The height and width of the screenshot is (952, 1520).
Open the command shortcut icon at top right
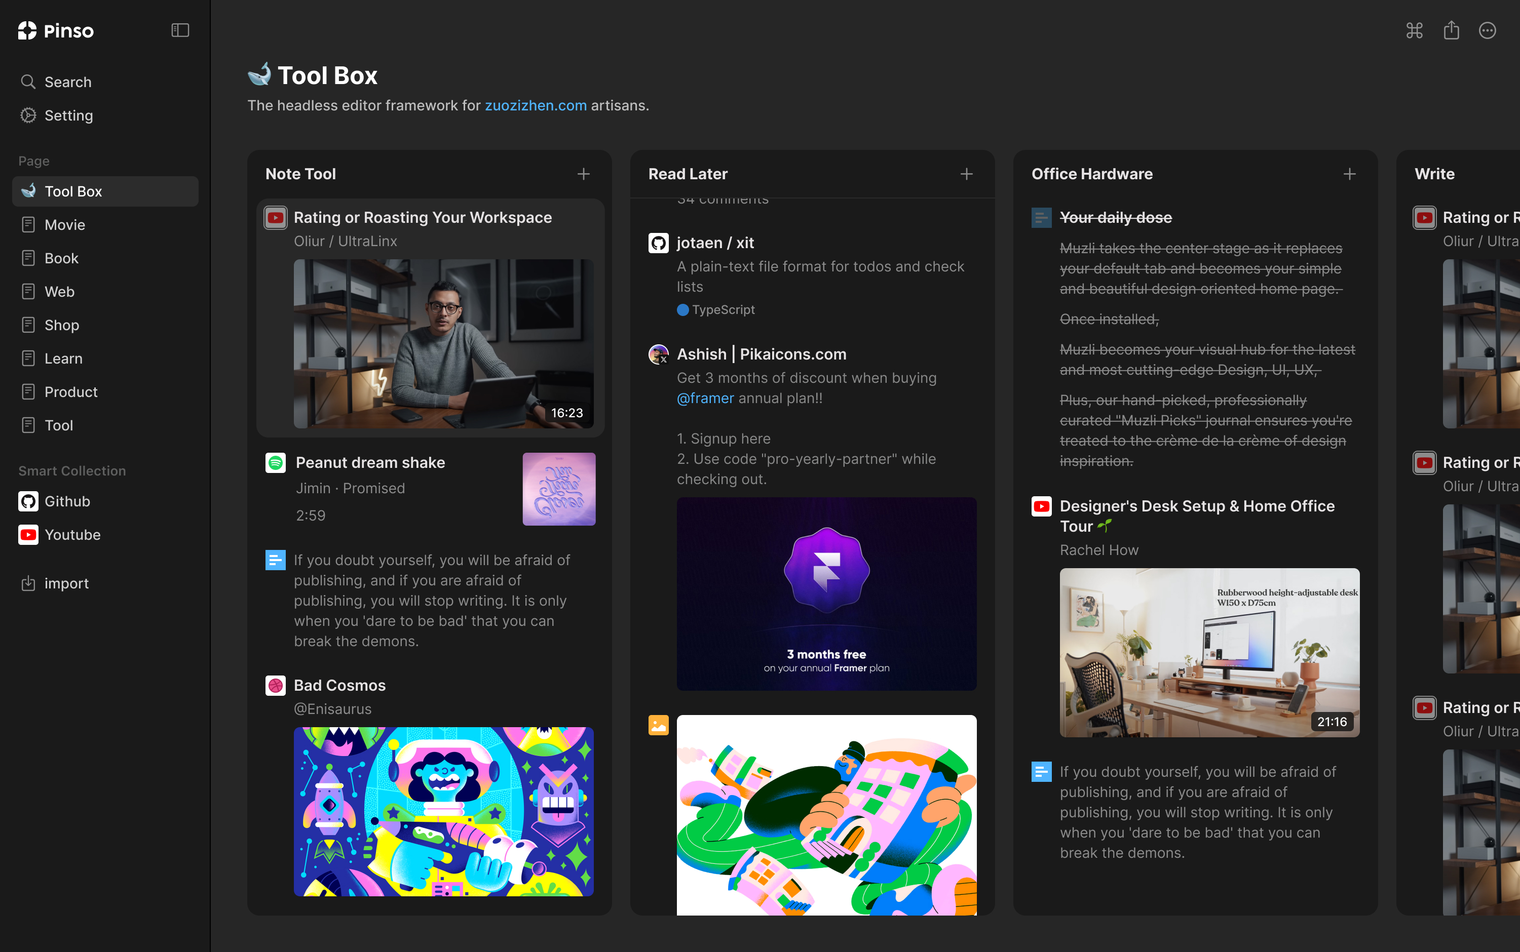1414,30
